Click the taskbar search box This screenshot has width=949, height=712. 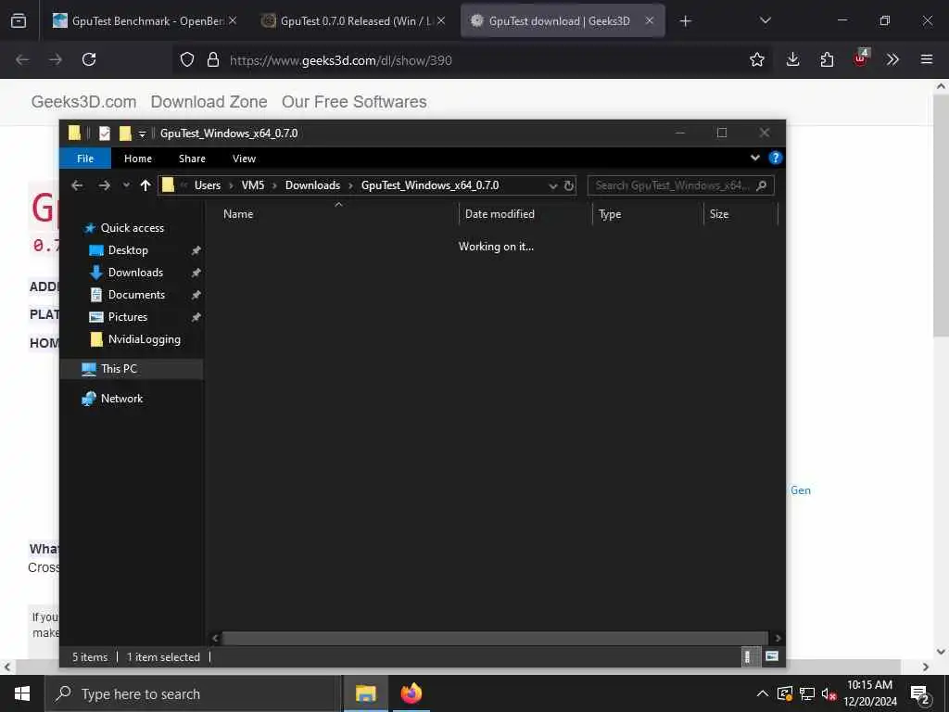pyautogui.click(x=193, y=693)
